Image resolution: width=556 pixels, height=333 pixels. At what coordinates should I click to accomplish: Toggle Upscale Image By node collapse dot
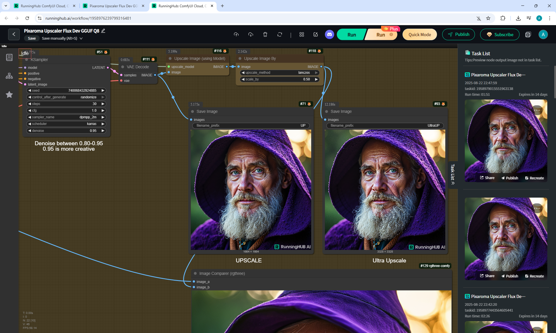pyautogui.click(x=240, y=58)
